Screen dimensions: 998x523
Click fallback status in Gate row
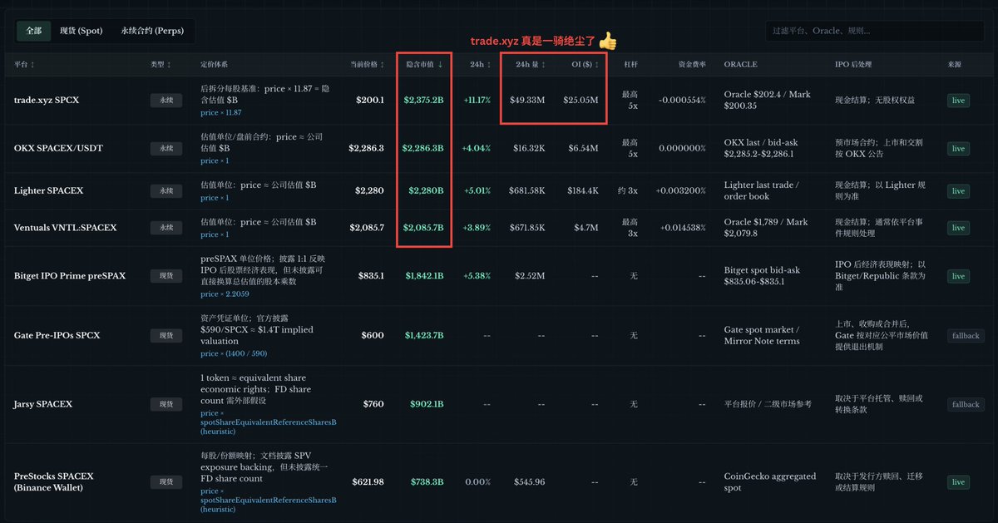click(966, 336)
